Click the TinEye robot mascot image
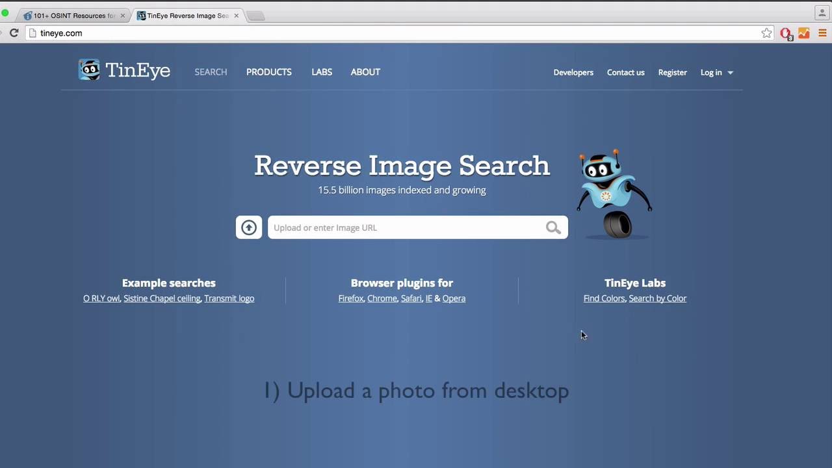This screenshot has height=468, width=832. click(x=614, y=194)
